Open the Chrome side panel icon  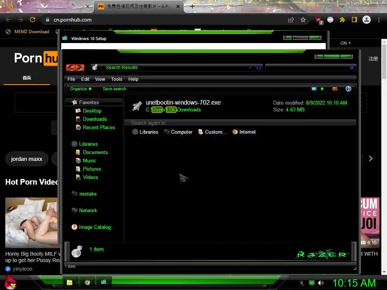[354, 20]
